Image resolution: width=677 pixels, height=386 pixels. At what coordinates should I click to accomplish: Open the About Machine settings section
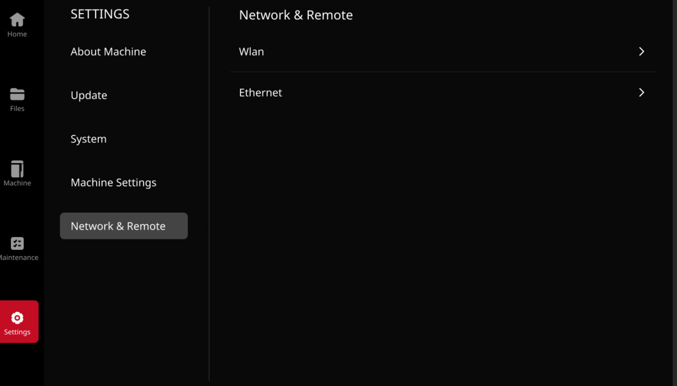108,52
